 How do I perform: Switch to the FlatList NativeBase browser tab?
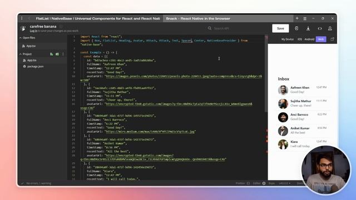pyautogui.click(x=98, y=18)
